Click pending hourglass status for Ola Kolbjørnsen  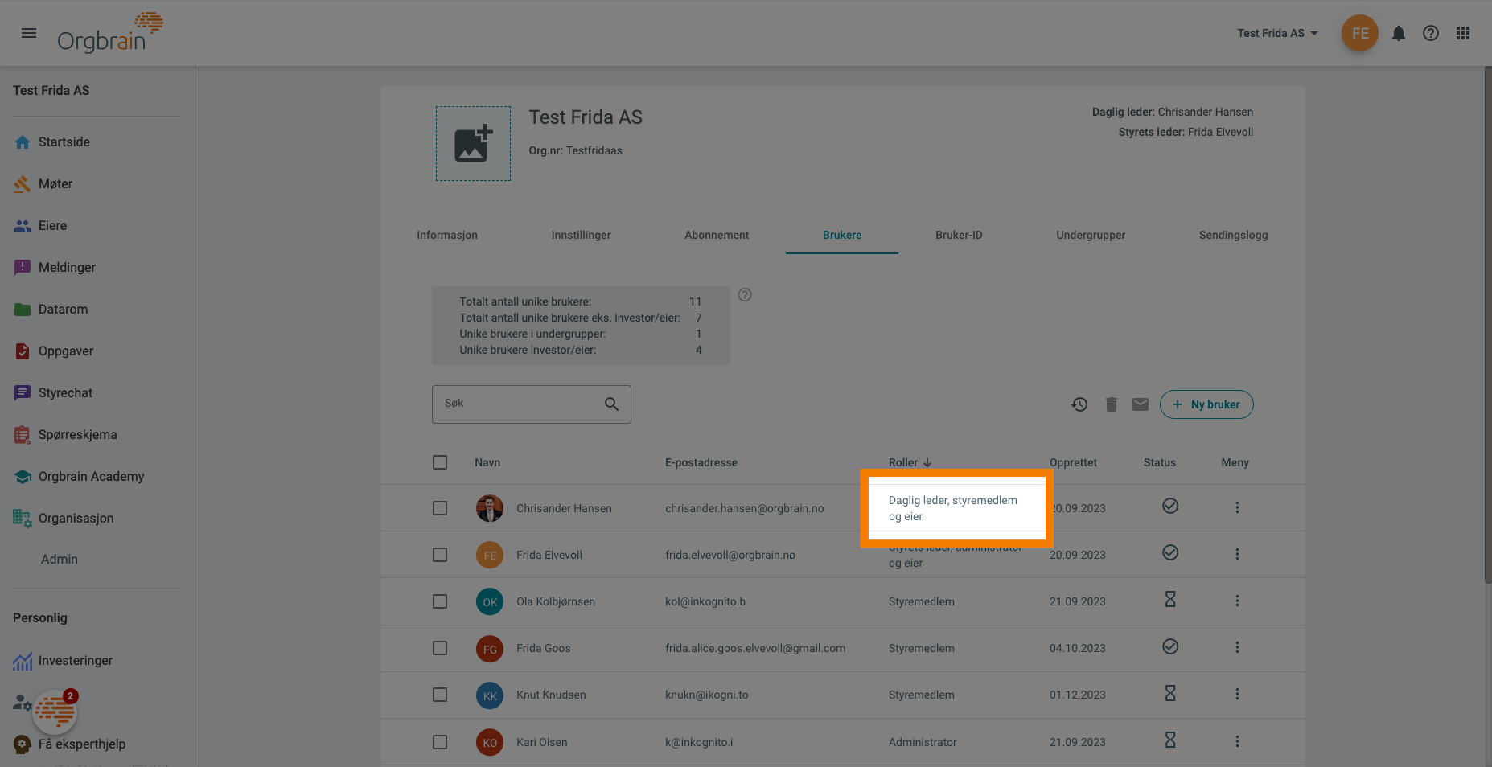[x=1170, y=600]
